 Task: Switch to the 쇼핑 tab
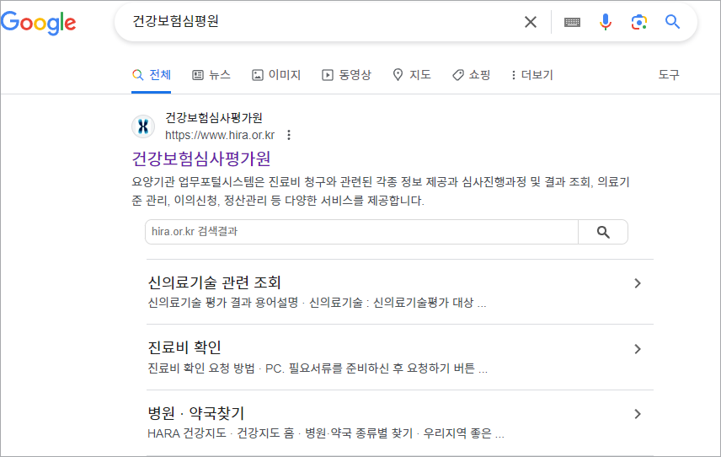point(472,74)
